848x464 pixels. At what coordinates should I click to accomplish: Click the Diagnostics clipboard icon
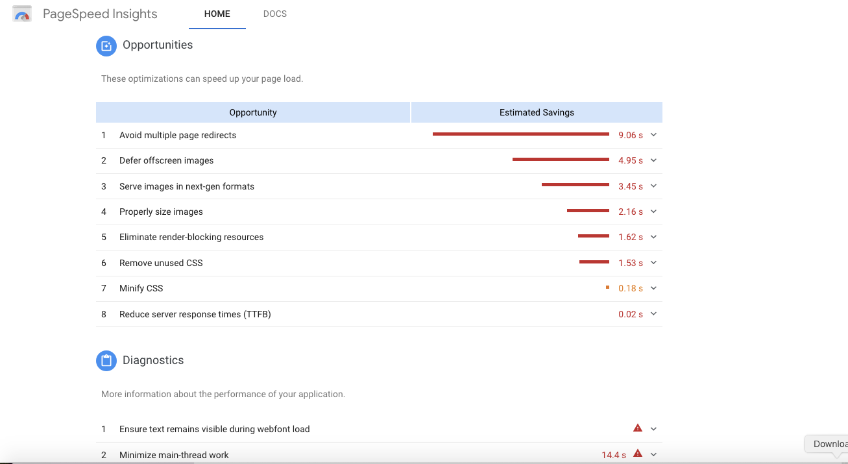tap(106, 361)
